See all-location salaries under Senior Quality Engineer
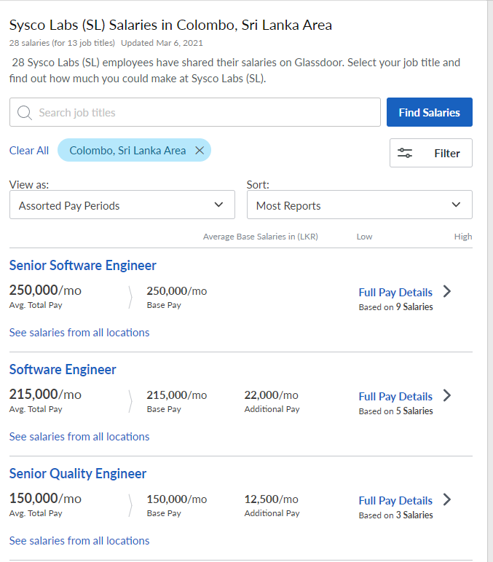 [x=79, y=541]
